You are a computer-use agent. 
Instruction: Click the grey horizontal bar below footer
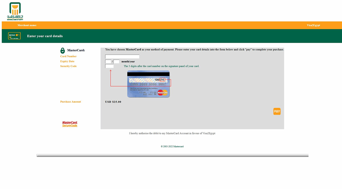pos(172,155)
